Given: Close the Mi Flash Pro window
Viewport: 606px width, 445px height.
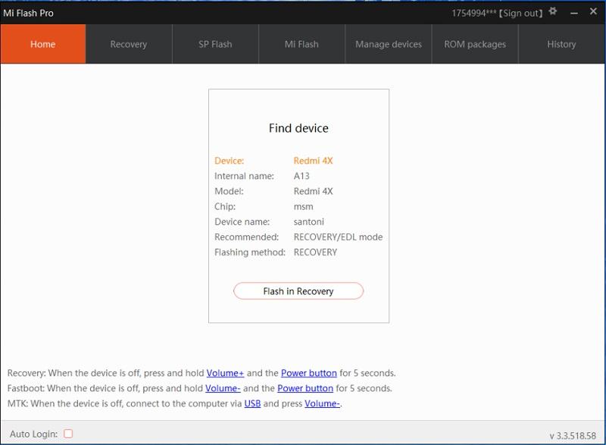Looking at the screenshot, I should pos(594,11).
